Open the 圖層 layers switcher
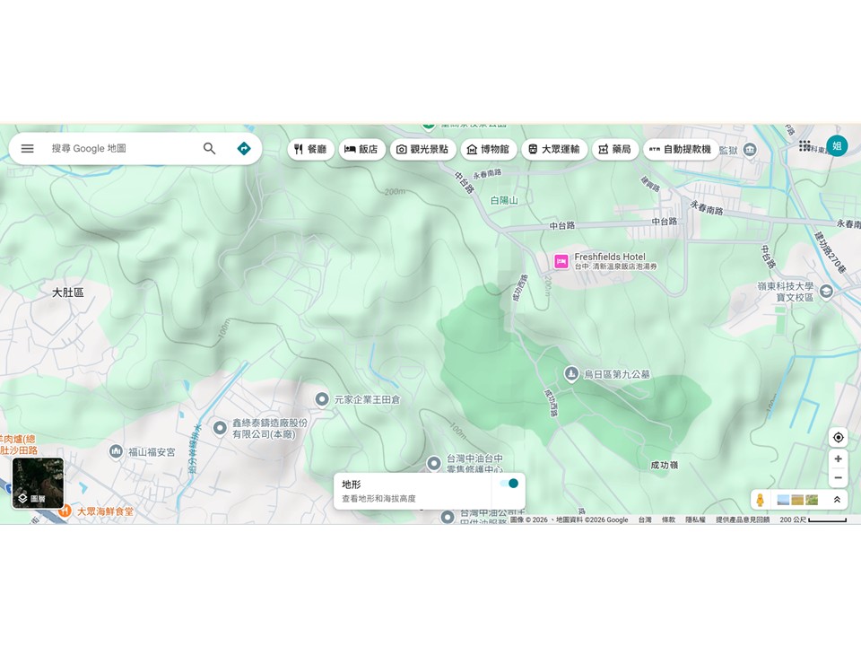The width and height of the screenshot is (861, 646). (x=38, y=484)
